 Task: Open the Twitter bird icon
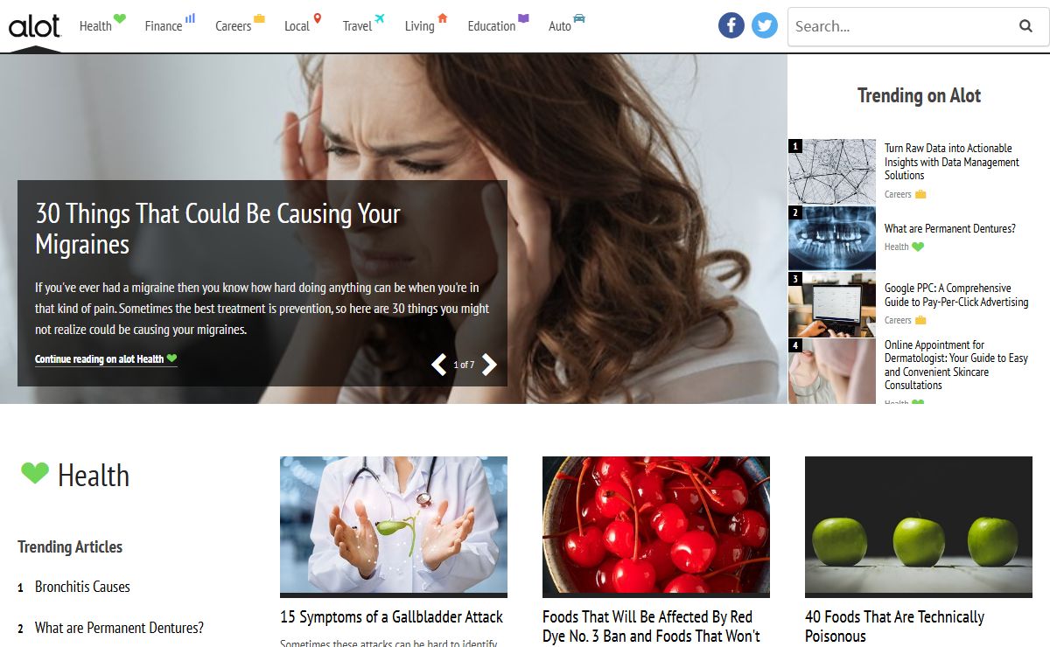(765, 25)
